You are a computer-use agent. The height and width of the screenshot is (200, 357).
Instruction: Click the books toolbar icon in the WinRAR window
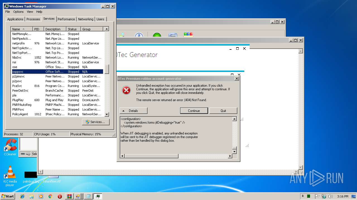(x=188, y=35)
